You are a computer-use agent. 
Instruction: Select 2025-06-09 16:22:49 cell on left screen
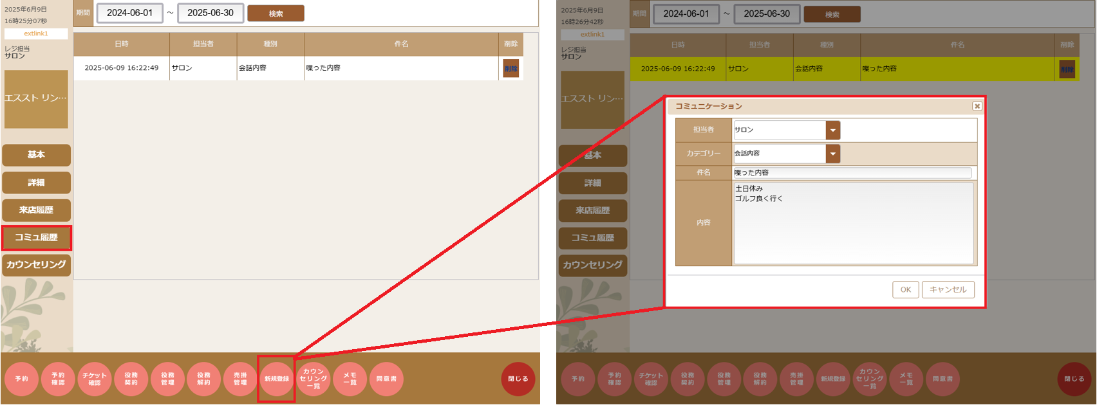click(122, 67)
